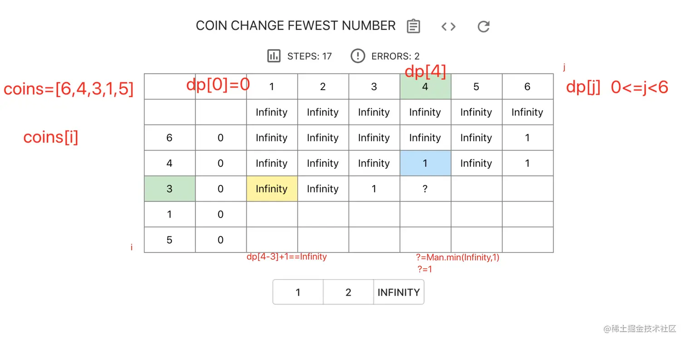This screenshot has width=686, height=343.
Task: Select the blue highlighted cell with 1
Action: point(425,163)
